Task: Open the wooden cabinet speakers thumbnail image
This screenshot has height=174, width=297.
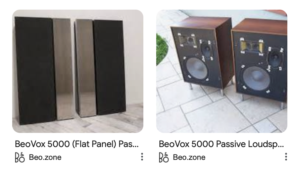Action: click(221, 71)
